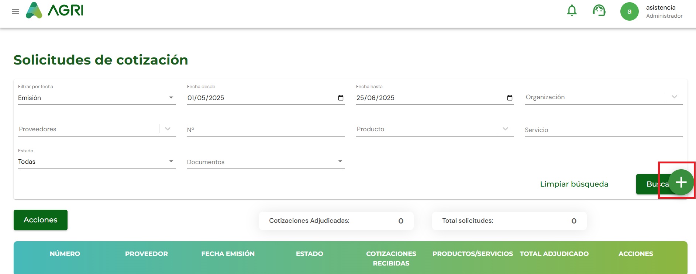Click the TOTAL ADJUDICADO column header

coord(554,254)
